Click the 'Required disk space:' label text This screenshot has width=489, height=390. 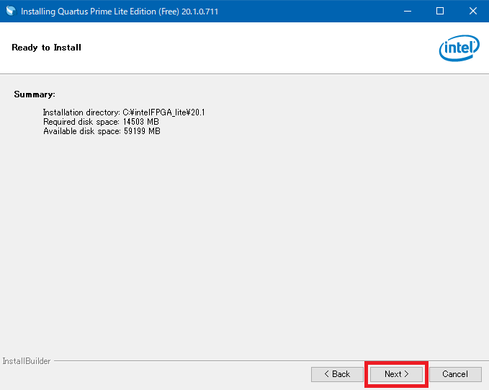pyautogui.click(x=81, y=122)
